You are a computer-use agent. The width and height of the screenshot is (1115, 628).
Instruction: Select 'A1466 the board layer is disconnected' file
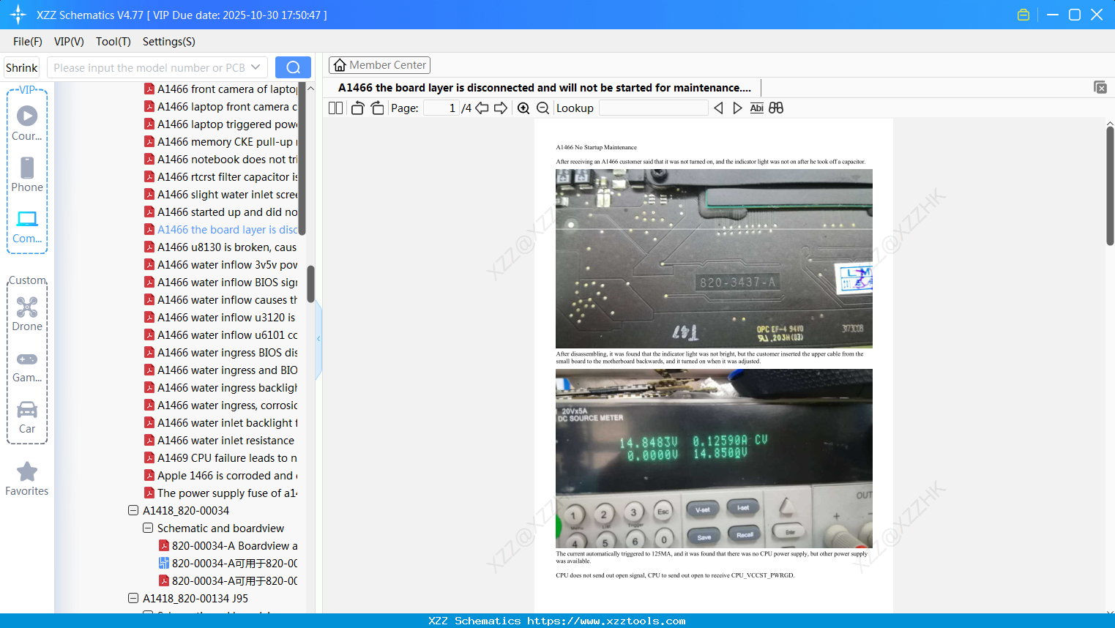point(227,230)
